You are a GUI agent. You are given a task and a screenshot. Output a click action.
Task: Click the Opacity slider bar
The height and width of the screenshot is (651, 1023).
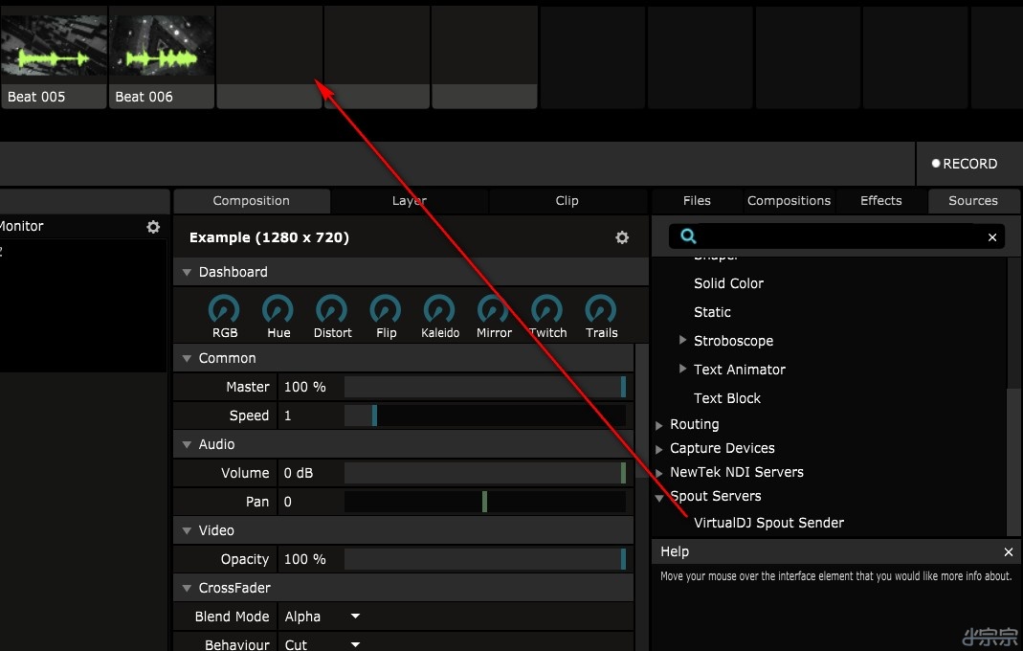(484, 559)
